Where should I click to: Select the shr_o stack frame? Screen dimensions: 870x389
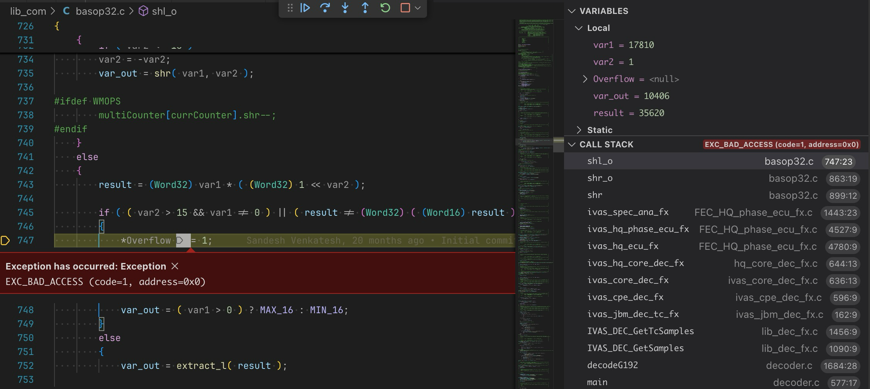tap(600, 178)
